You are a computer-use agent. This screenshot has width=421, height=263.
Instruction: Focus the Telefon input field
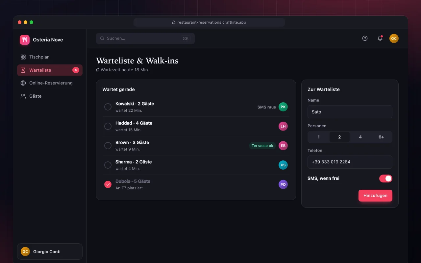[350, 162]
